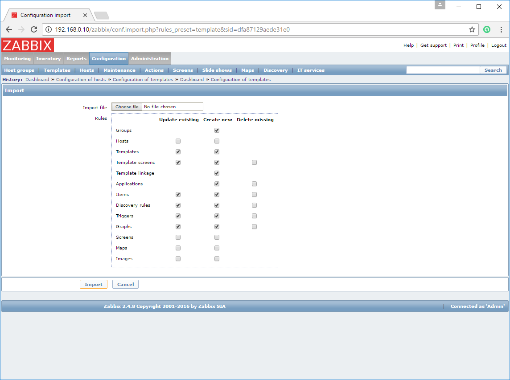Check Applications Delete missing checkbox
The width and height of the screenshot is (510, 380).
255,184
